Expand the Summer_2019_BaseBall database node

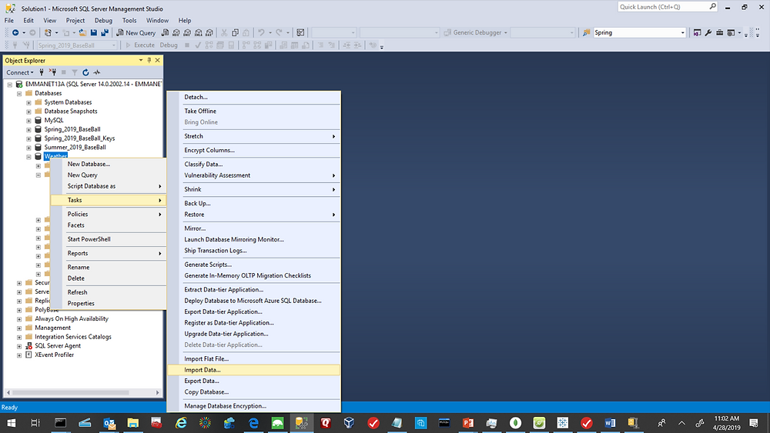point(28,147)
